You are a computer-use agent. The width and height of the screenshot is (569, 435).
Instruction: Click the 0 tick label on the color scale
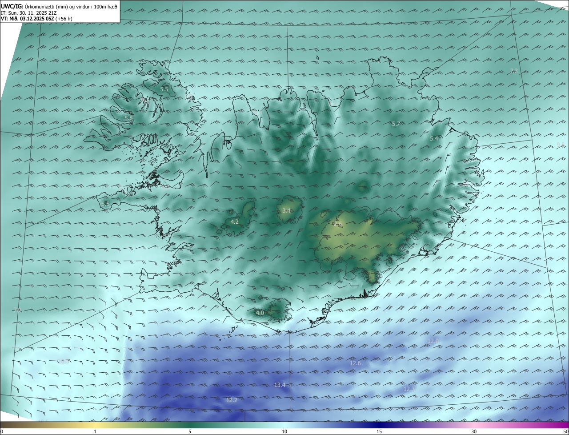(x=2, y=431)
